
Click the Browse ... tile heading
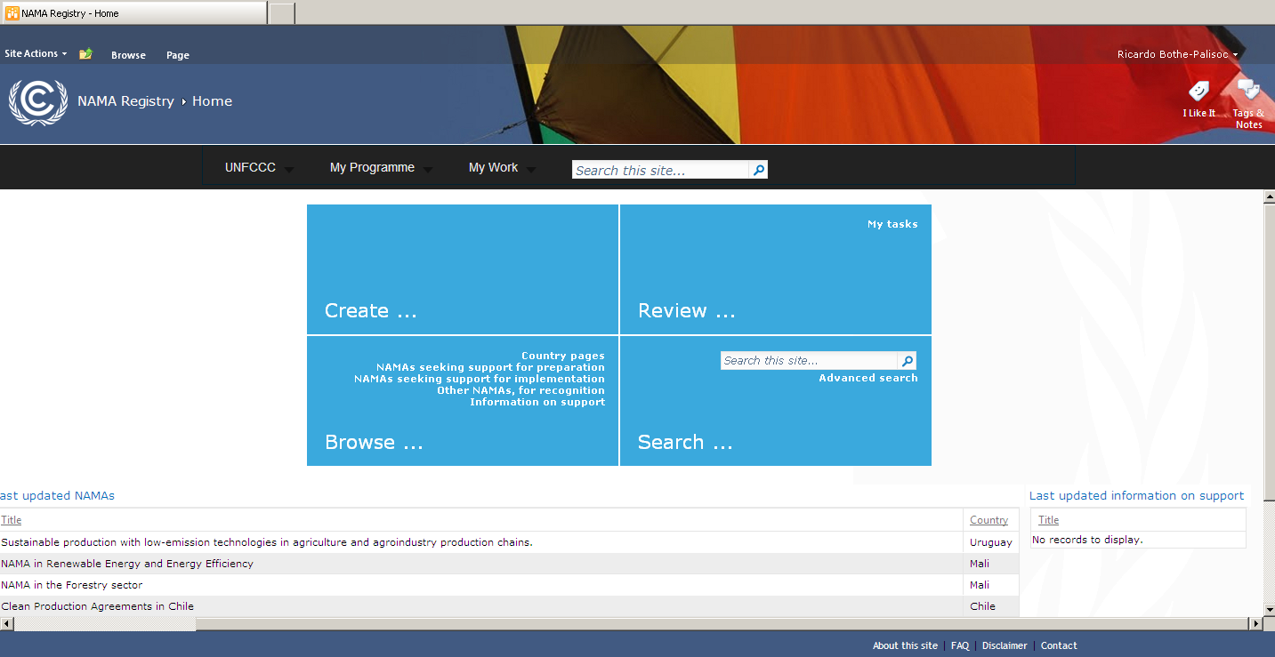tap(374, 443)
